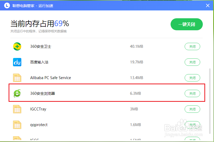Close the 百度输入法 process
Screen dimensions: 214x142
[x=192, y=62]
